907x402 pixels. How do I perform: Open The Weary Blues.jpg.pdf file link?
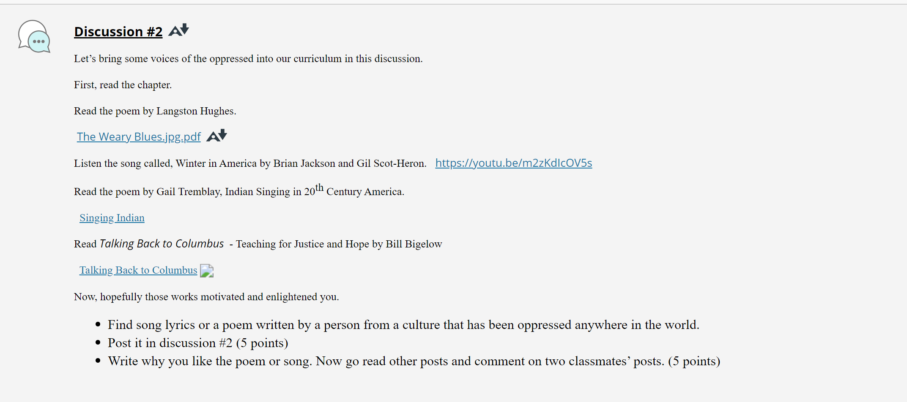[x=139, y=137]
